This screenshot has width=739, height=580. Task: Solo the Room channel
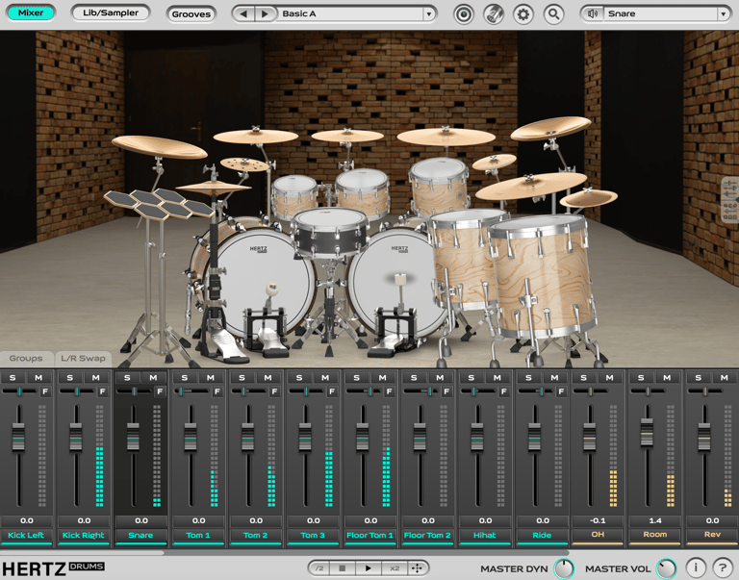point(641,378)
